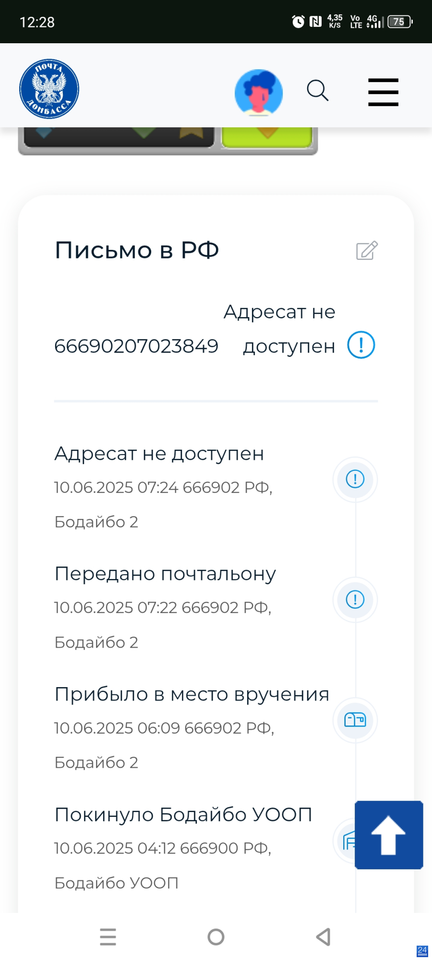The height and width of the screenshot is (961, 432).
Task: Open the hamburger menu
Action: pos(383,92)
